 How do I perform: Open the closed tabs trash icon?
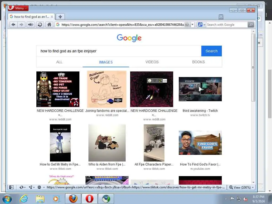click(221, 17)
